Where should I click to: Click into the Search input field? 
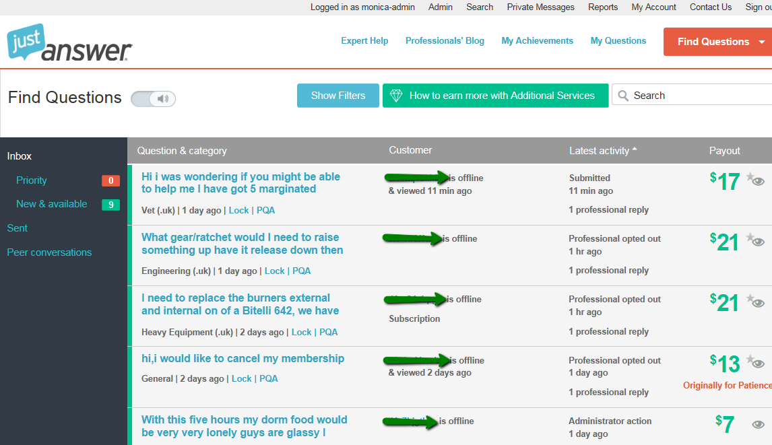click(701, 96)
